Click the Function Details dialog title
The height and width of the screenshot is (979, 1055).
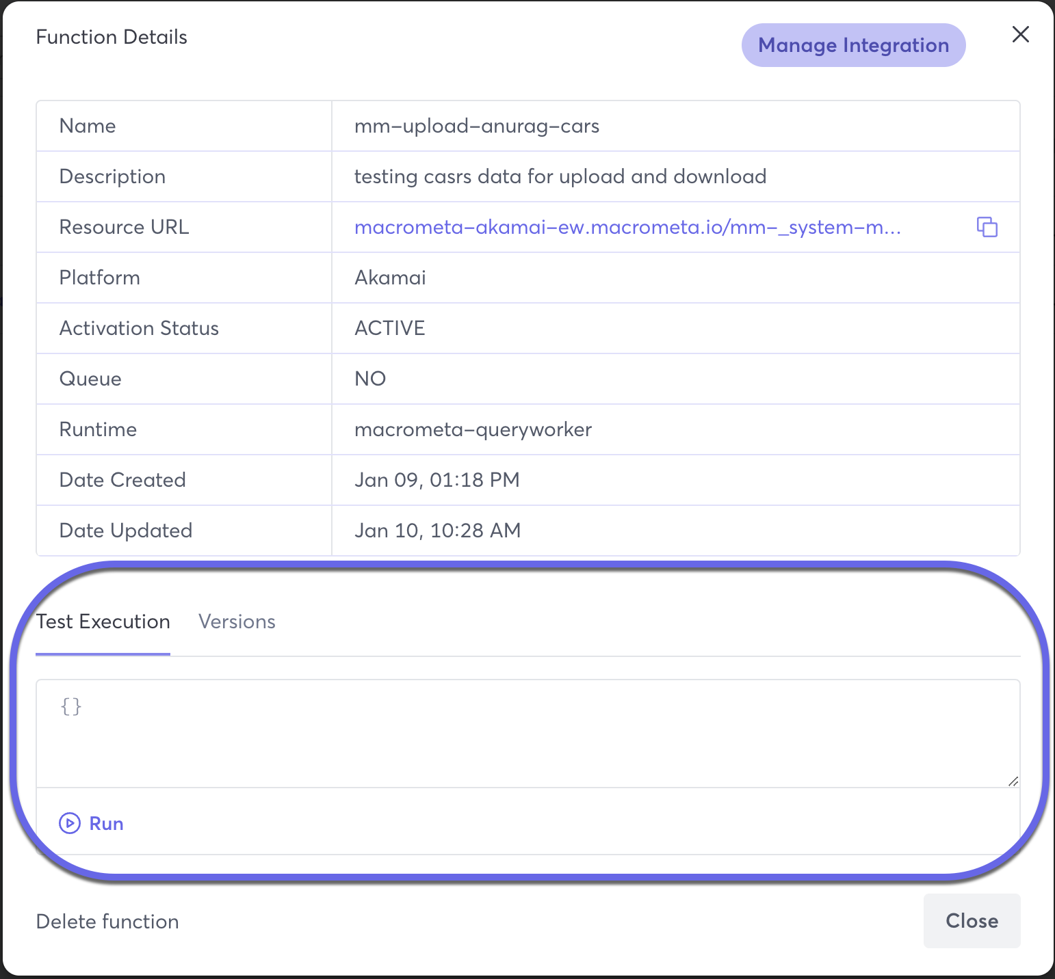(x=112, y=37)
